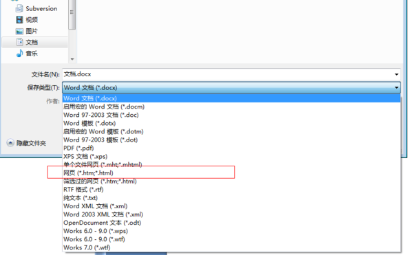This screenshot has width=413, height=255.
Task: Choose Word 文档 (*.docx) option
Action: tap(231, 98)
